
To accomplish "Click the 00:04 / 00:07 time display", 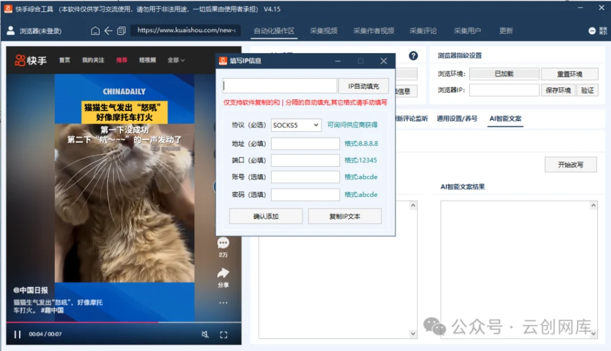I will [45, 334].
